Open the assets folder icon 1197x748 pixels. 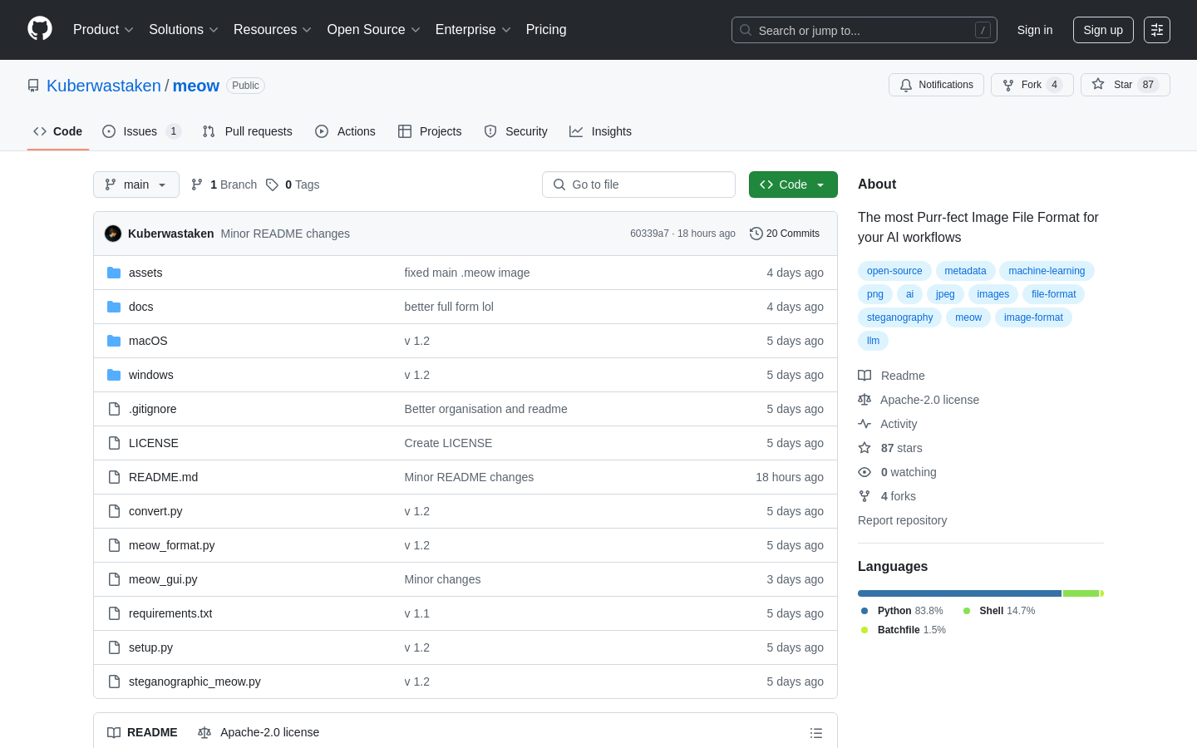(x=114, y=273)
